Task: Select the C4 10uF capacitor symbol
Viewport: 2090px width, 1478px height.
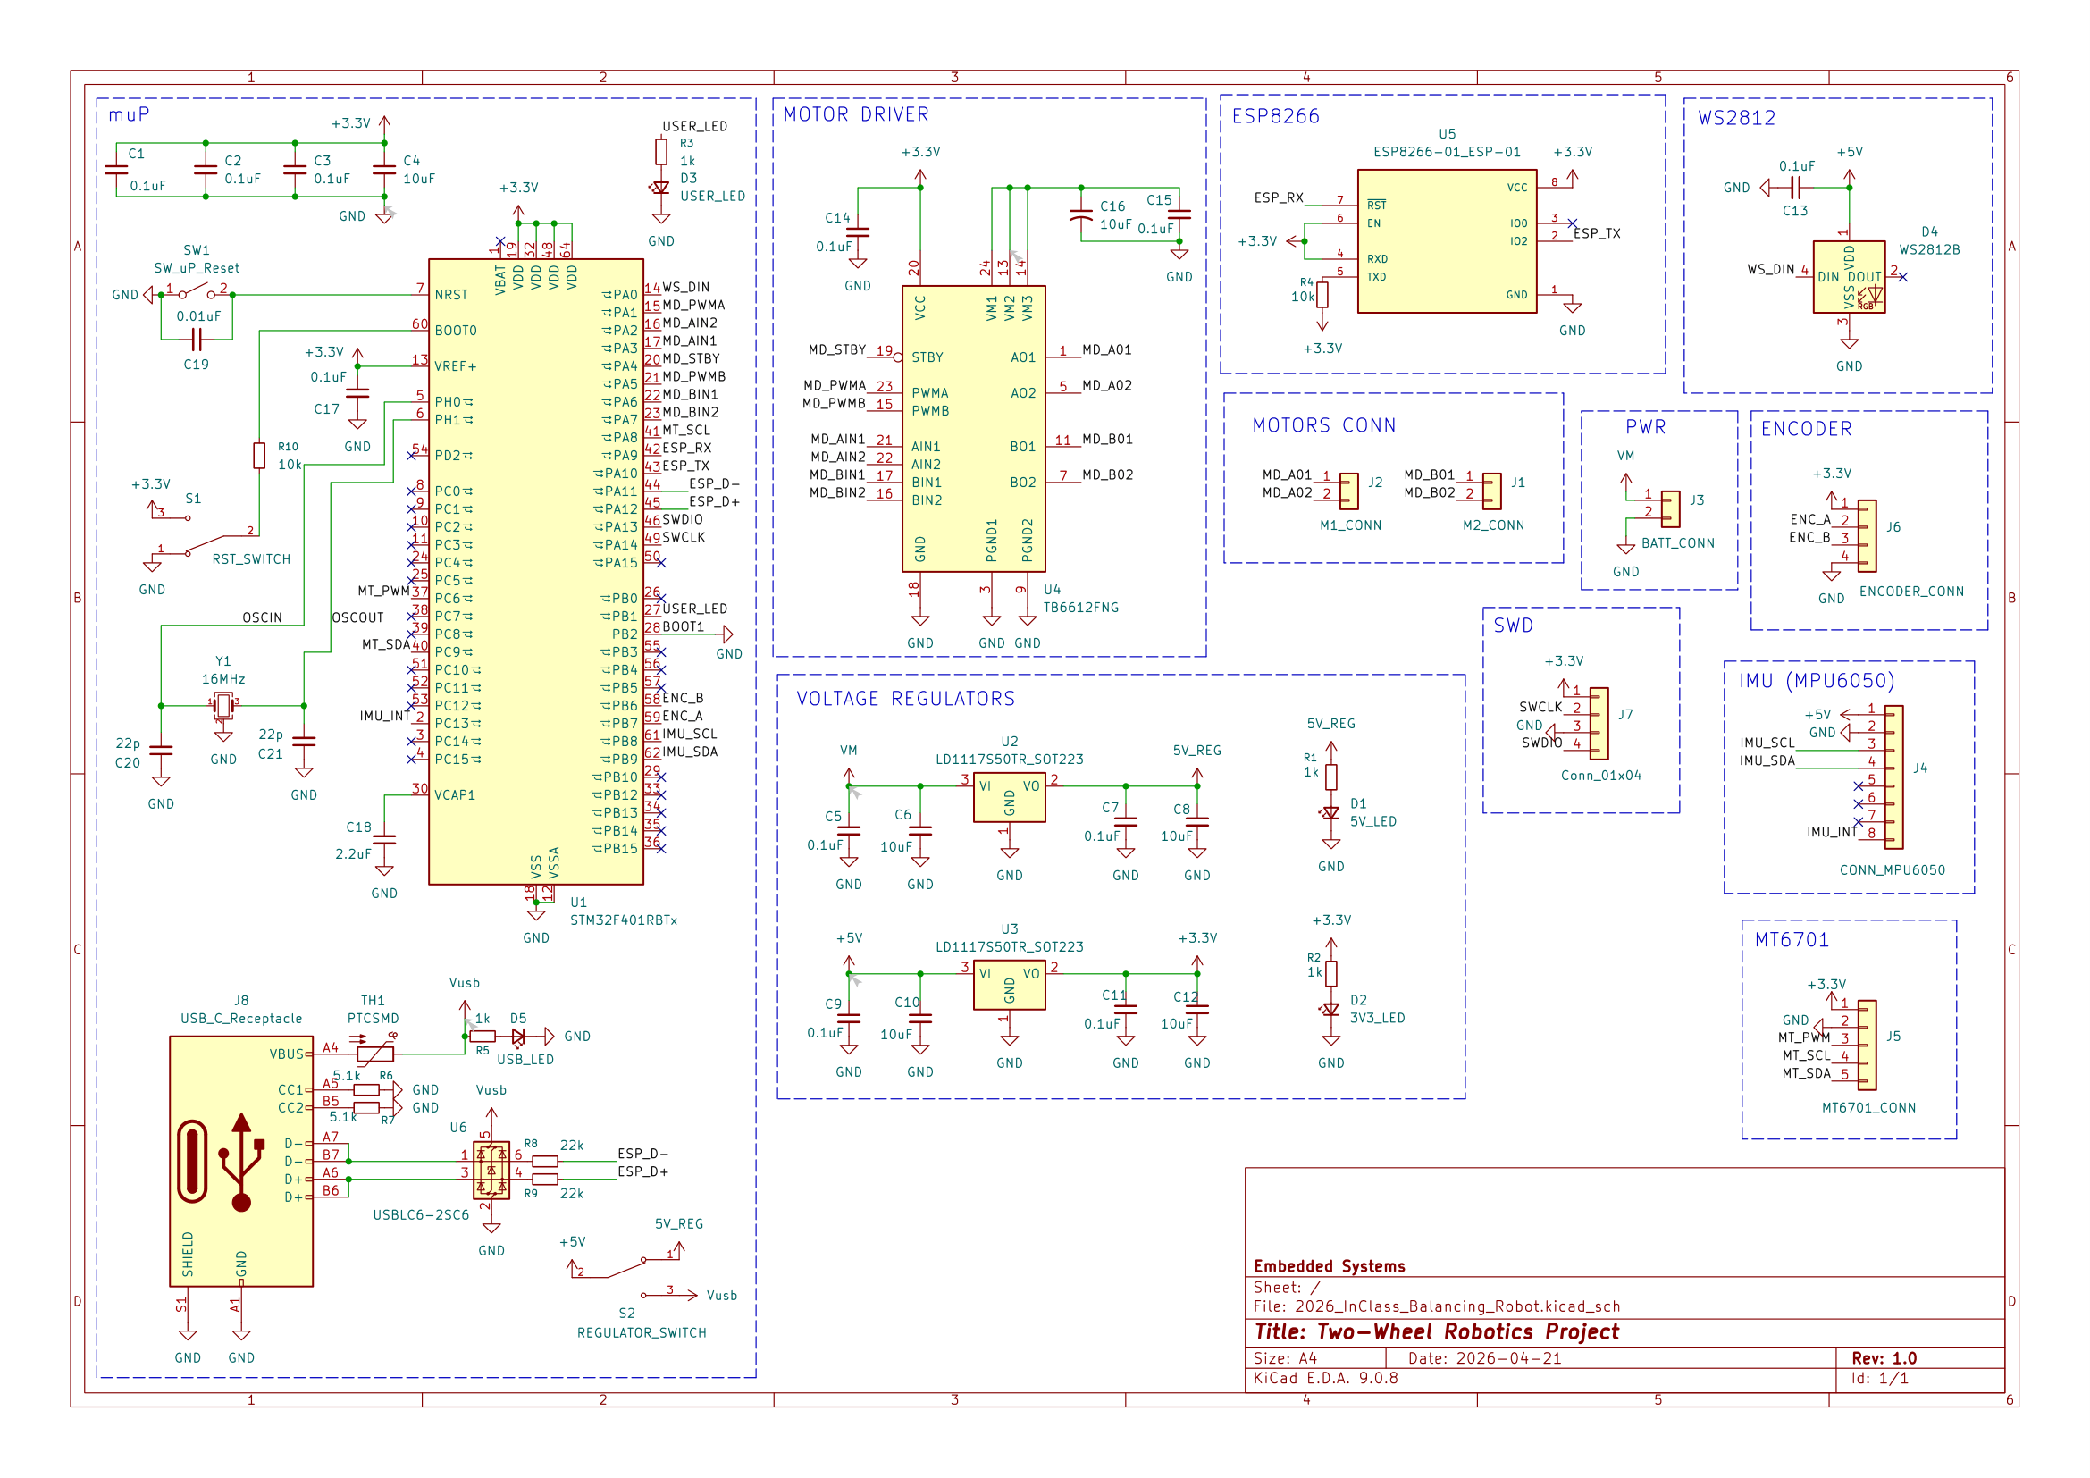Action: click(384, 169)
